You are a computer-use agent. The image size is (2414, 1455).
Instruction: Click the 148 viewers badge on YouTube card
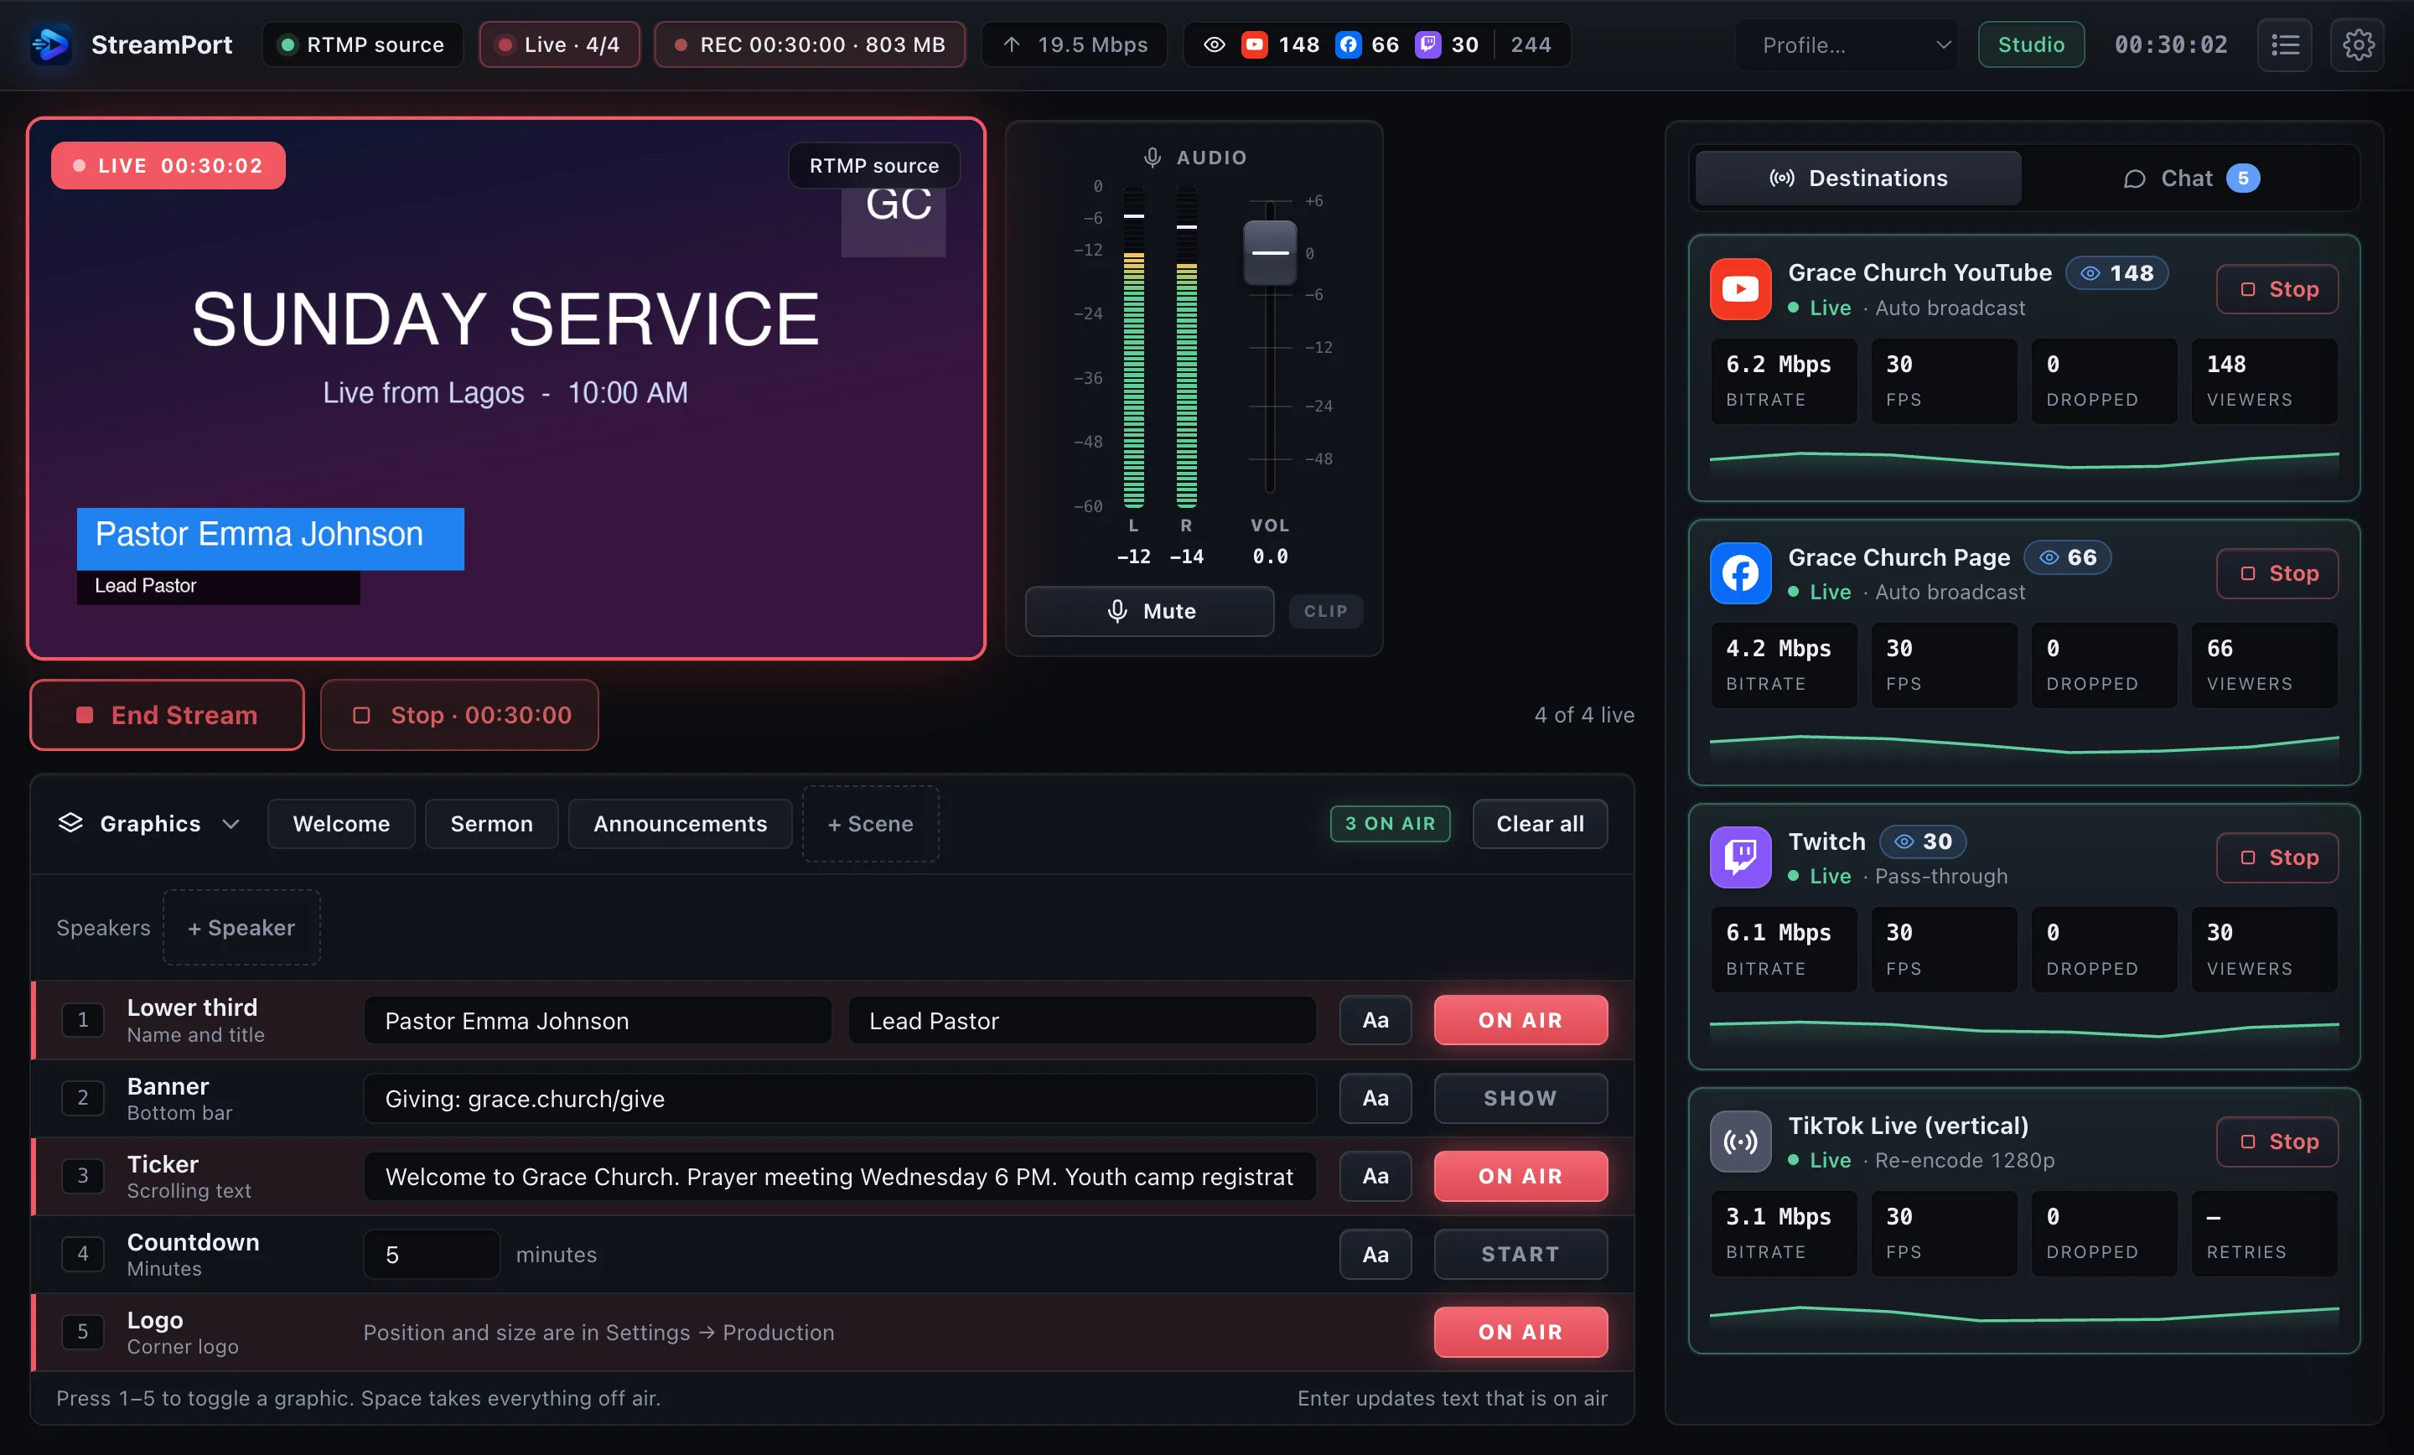coord(2116,273)
